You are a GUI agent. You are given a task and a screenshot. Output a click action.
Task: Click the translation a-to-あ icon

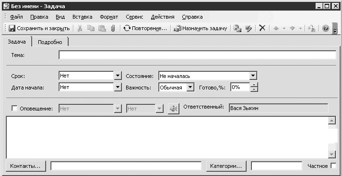tap(311, 28)
